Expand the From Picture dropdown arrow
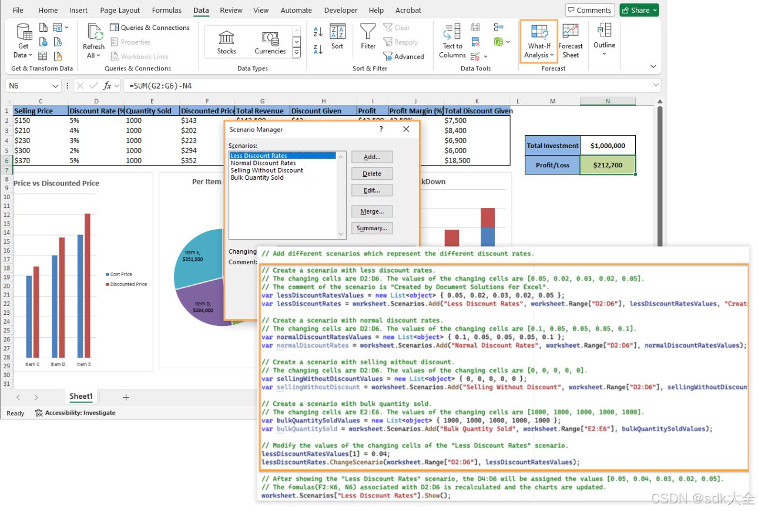This screenshot has height=511, width=758. (x=66, y=28)
